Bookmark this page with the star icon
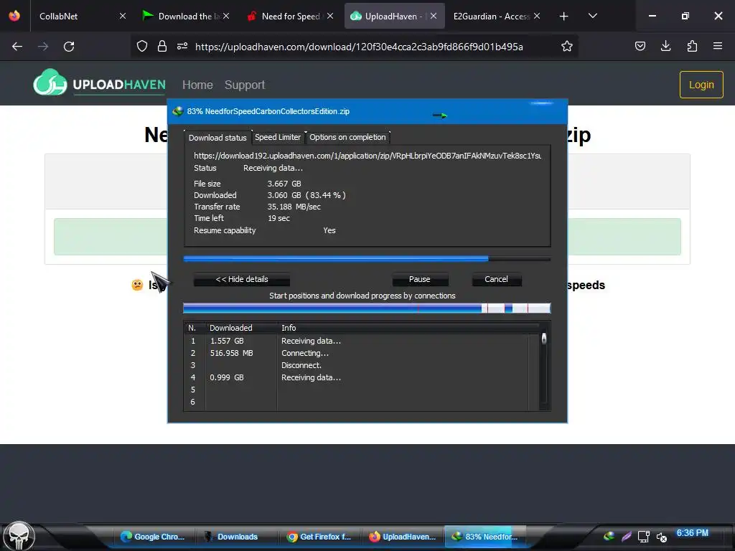Image resolution: width=735 pixels, height=551 pixels. point(567,46)
